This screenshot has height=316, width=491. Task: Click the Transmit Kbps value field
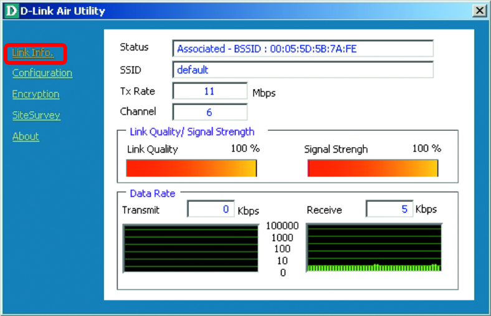(211, 209)
